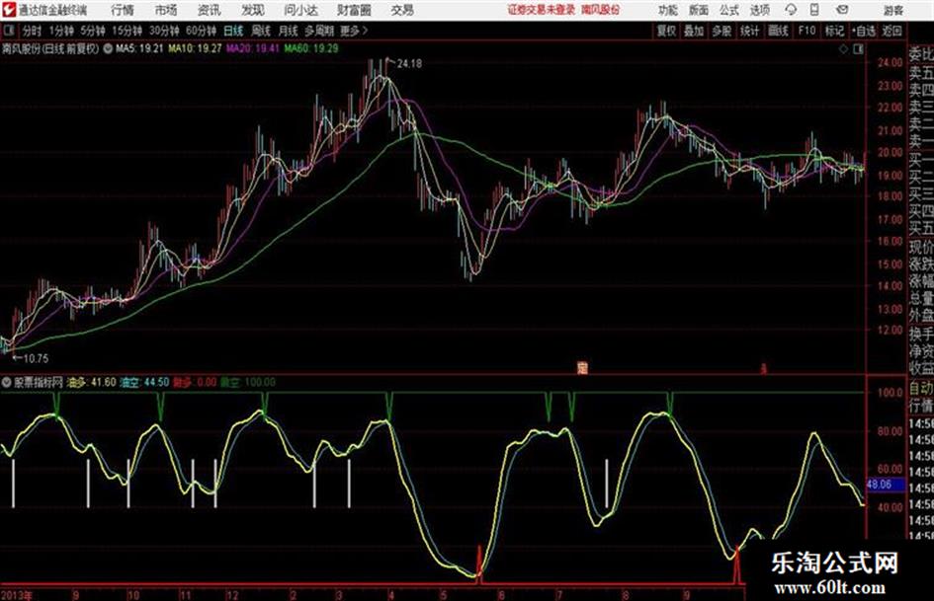
Task: Open the 选项 menu
Action: tap(759, 10)
